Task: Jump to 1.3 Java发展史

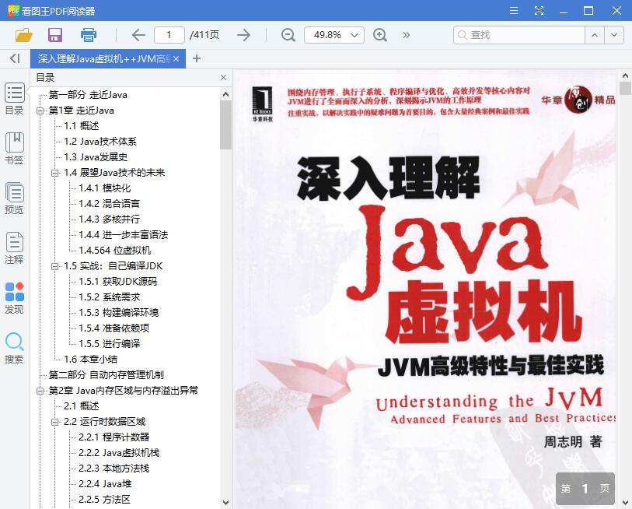Action: pos(96,157)
